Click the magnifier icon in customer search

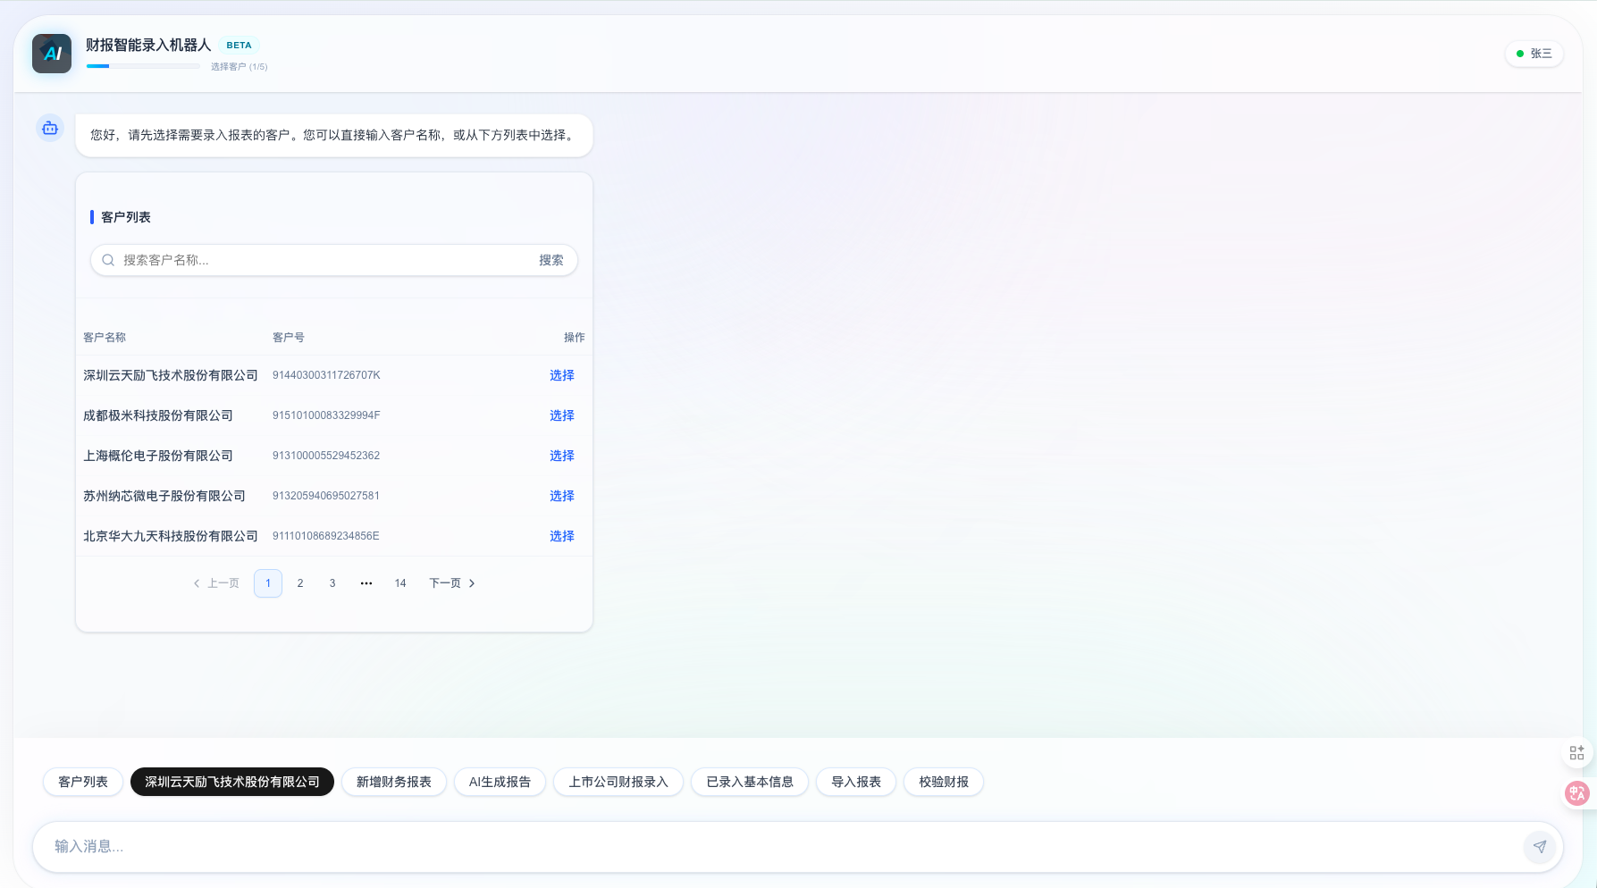[x=108, y=260]
